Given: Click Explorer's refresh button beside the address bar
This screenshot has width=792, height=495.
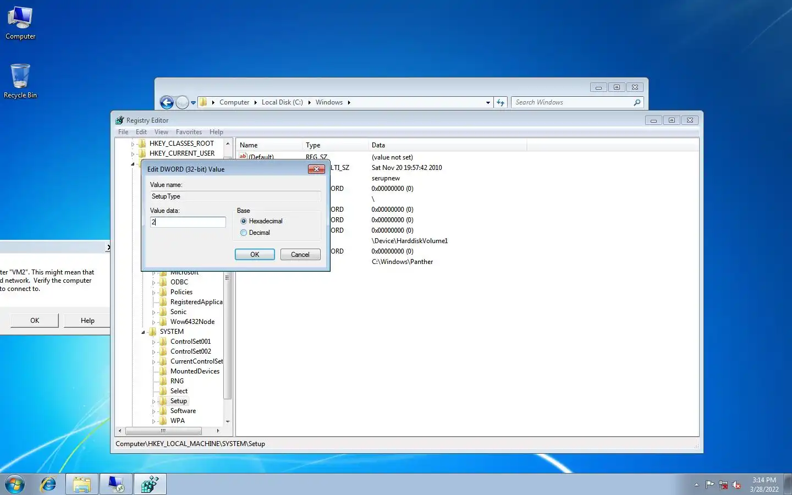Looking at the screenshot, I should [x=501, y=102].
